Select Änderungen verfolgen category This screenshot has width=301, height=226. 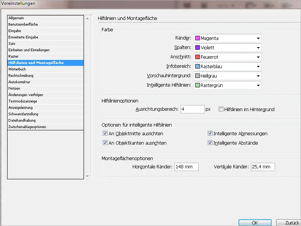tap(46, 95)
